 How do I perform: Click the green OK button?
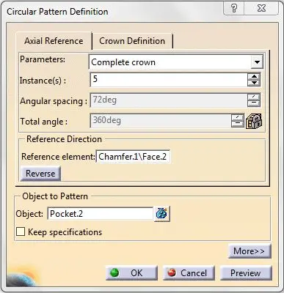(x=131, y=273)
